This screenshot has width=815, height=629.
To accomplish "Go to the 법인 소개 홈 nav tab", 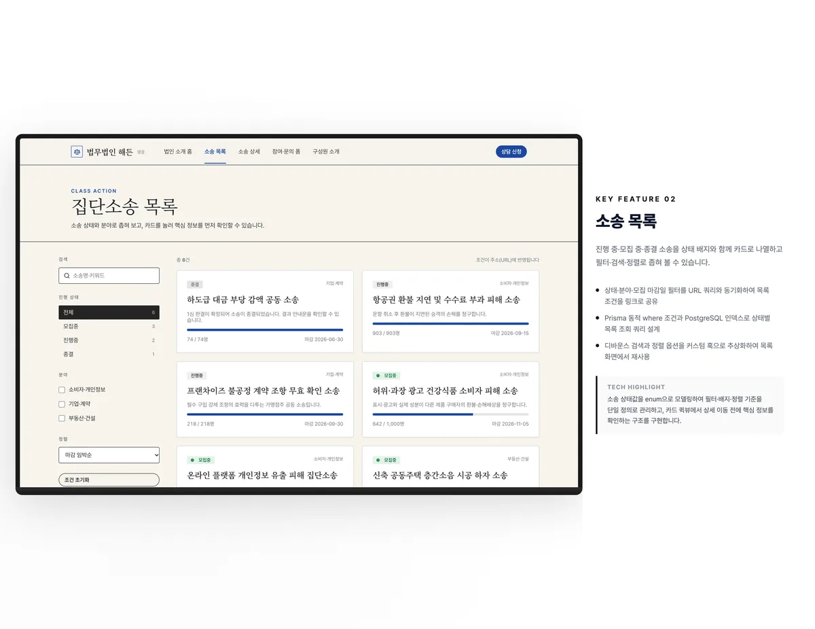I will (x=178, y=151).
